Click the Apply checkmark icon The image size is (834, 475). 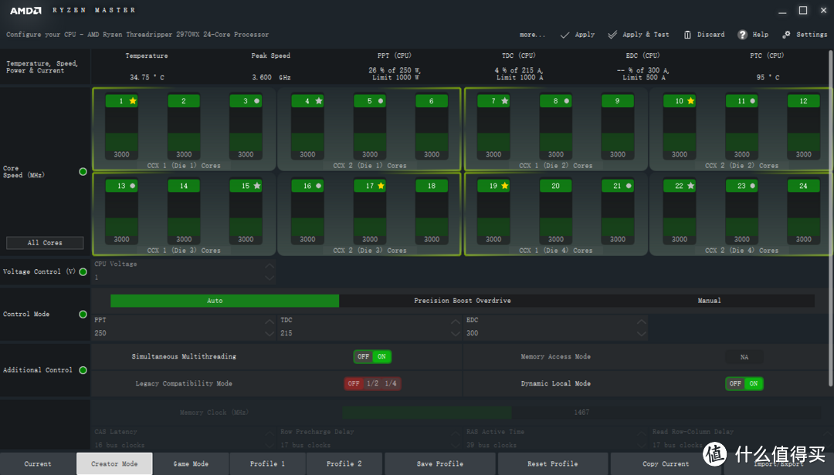tap(564, 35)
